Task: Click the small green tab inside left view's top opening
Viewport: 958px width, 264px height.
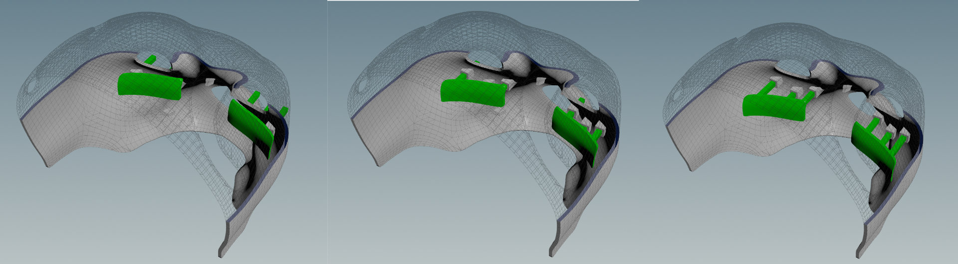Action: pyautogui.click(x=149, y=60)
